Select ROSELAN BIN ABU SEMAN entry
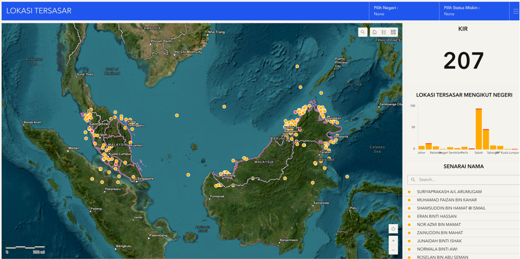 (x=461, y=257)
